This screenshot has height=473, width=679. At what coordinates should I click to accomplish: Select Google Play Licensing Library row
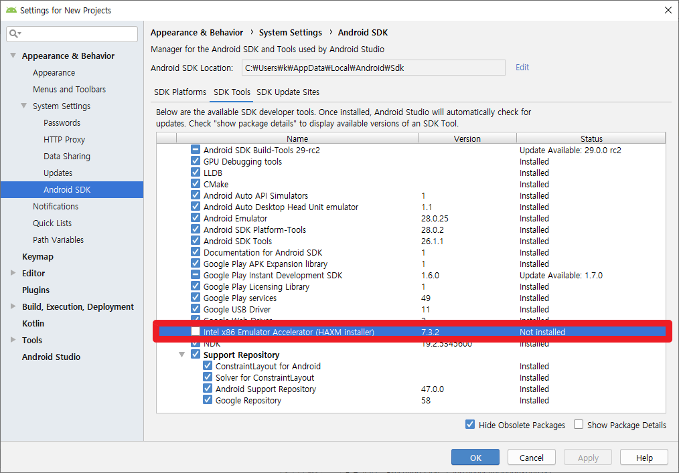pos(411,286)
